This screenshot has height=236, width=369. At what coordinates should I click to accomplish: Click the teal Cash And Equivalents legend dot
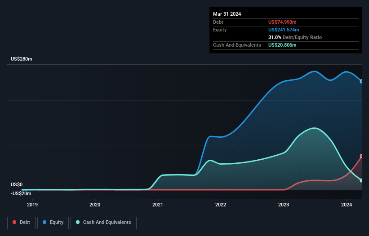pyautogui.click(x=78, y=222)
